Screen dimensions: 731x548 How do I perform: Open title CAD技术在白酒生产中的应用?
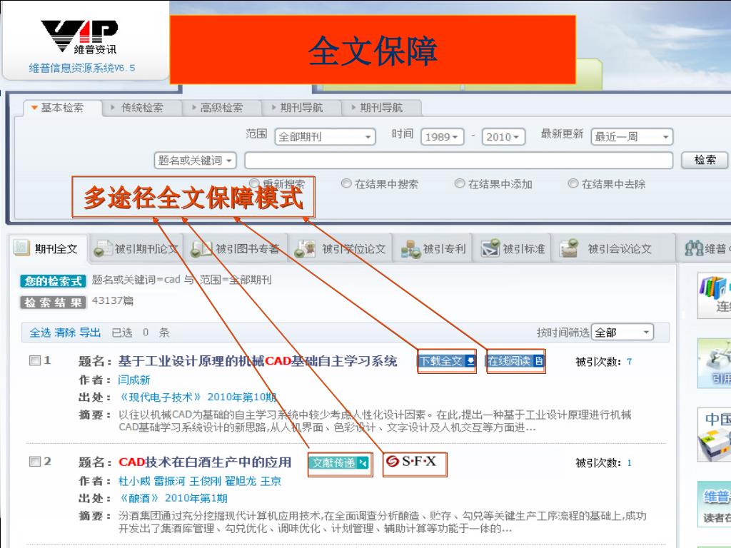point(205,462)
